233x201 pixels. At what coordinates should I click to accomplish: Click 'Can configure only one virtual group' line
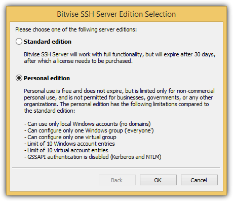point(70,137)
